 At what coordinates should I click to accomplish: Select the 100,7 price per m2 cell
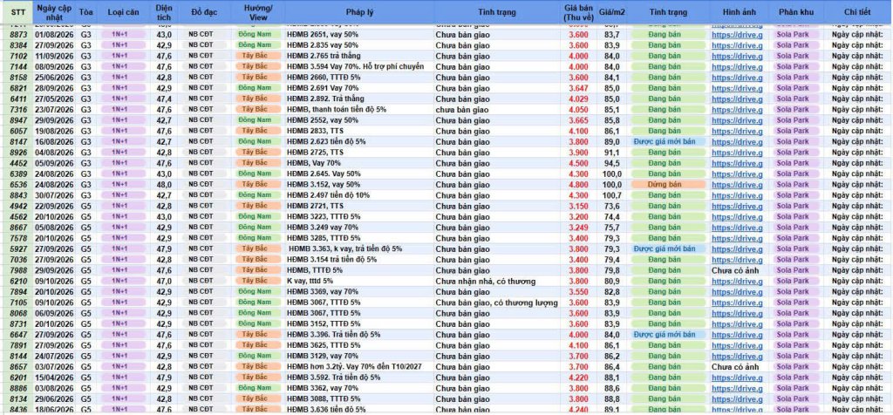(x=612, y=195)
